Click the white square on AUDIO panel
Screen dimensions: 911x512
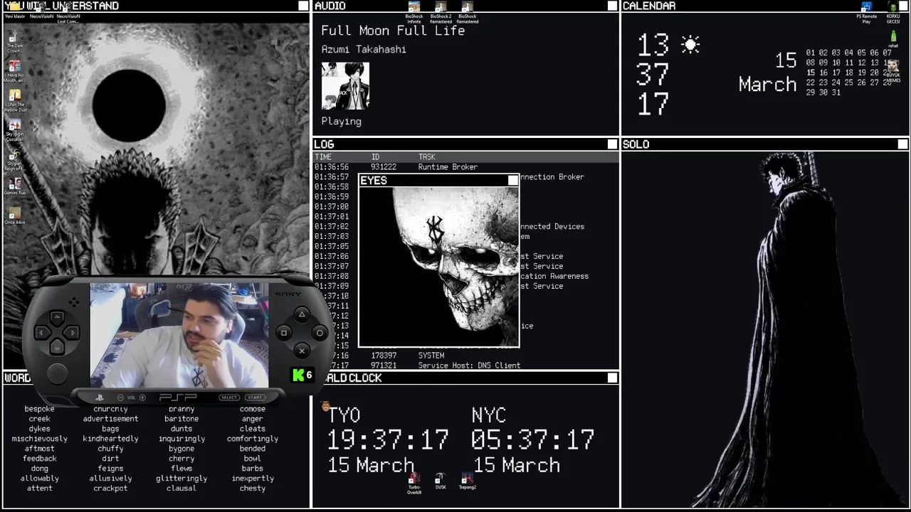point(612,6)
